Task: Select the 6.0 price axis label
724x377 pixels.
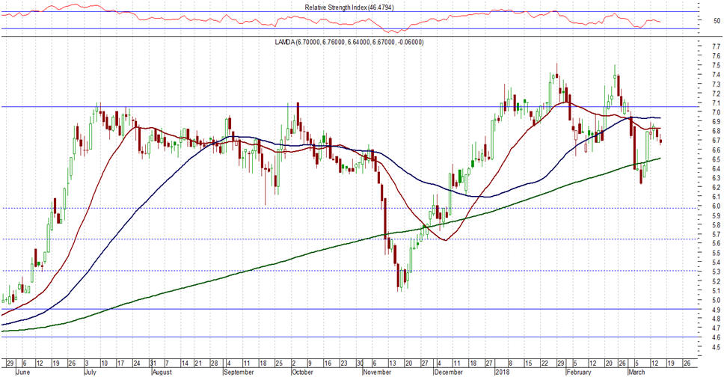Action: (x=717, y=206)
